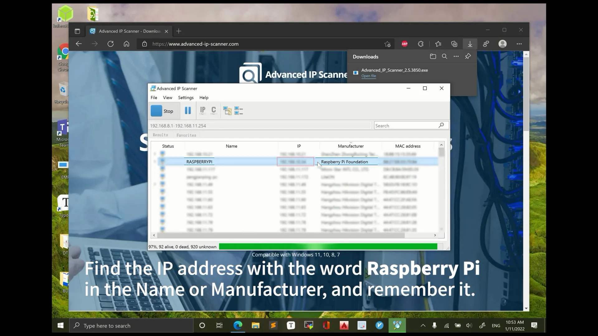Open Edge Favorites star icon
Screen dimensions: 598x336
tap(438, 44)
